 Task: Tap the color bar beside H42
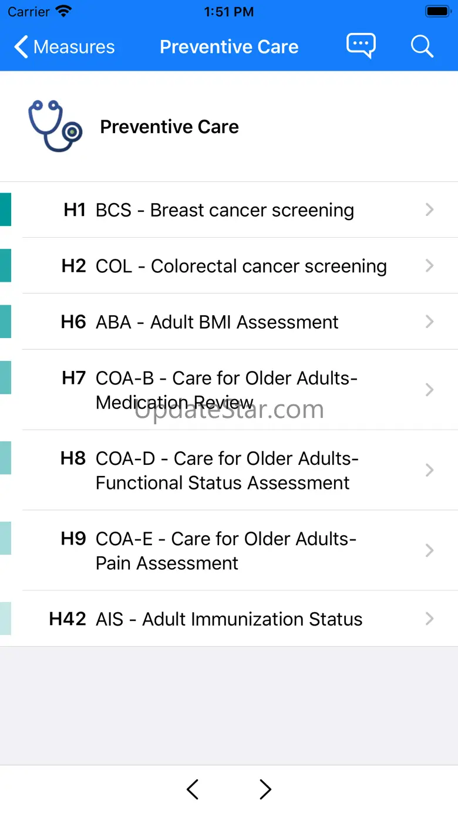(5, 619)
